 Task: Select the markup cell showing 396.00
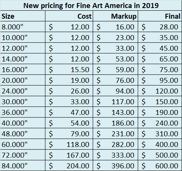click(116, 166)
